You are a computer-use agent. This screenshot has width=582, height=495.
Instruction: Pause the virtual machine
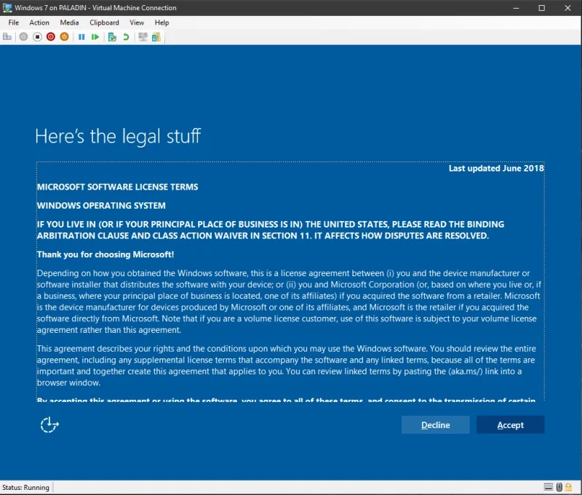pos(81,37)
